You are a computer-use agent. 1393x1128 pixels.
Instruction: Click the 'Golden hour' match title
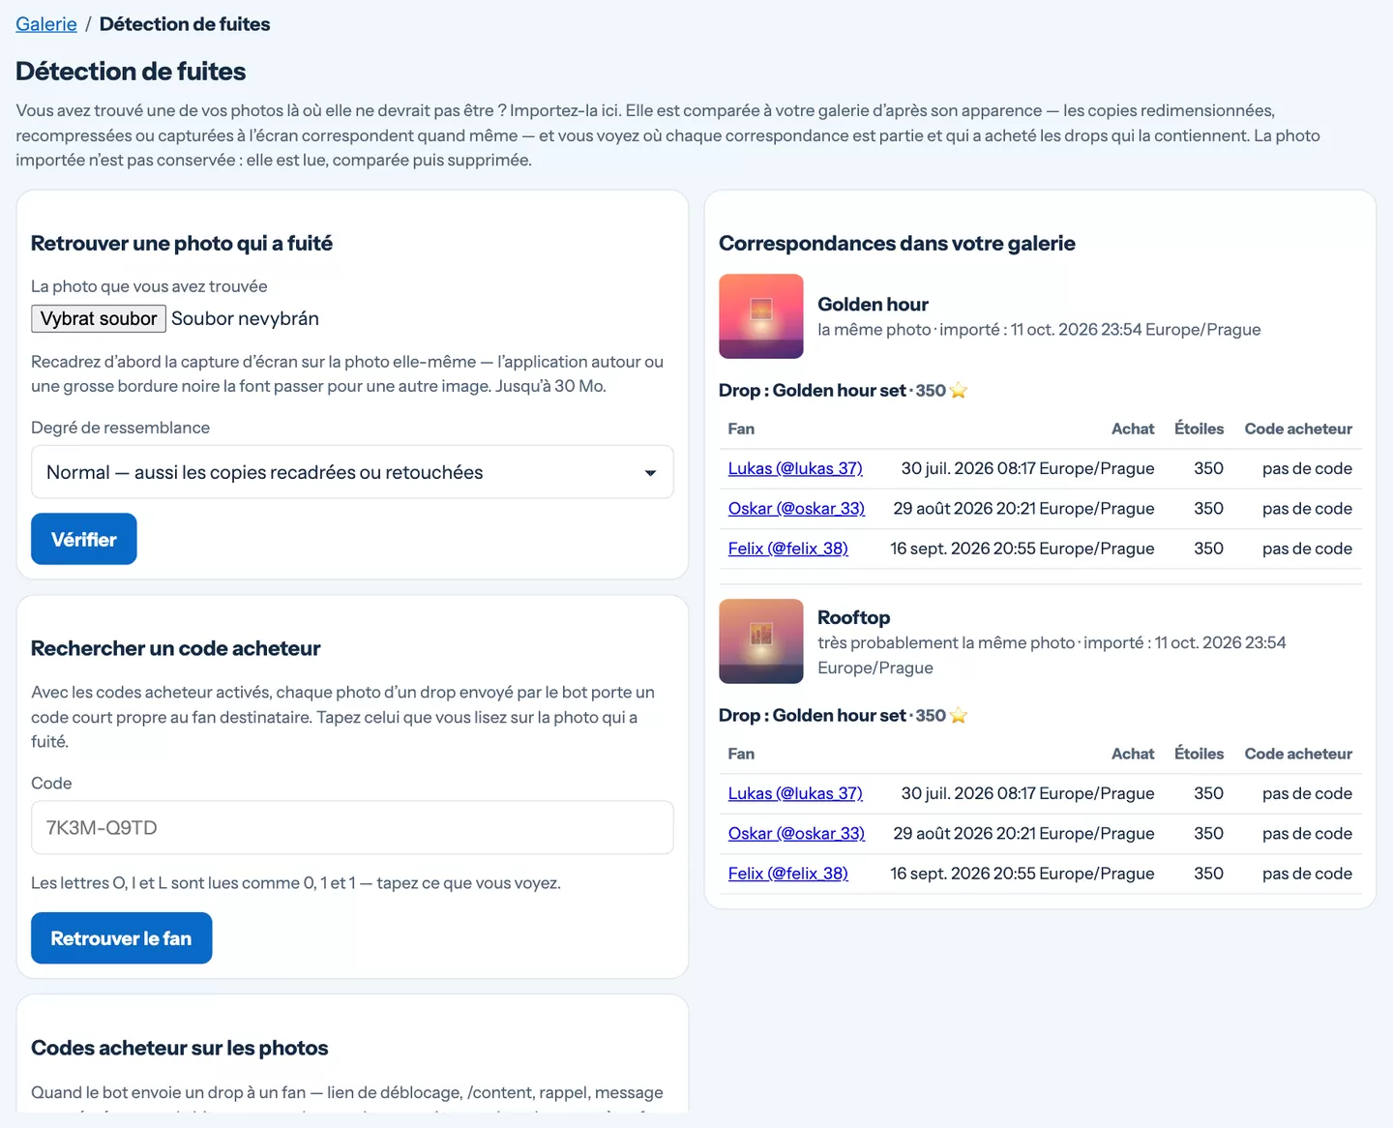873,305
